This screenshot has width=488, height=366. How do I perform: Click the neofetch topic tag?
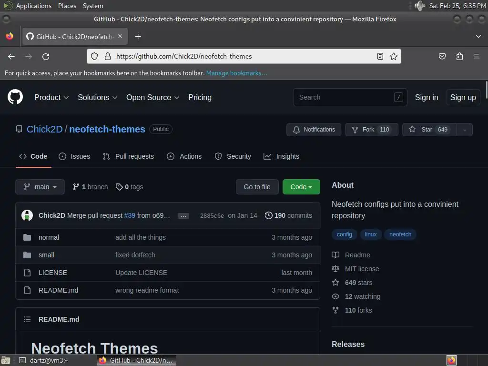click(x=400, y=234)
